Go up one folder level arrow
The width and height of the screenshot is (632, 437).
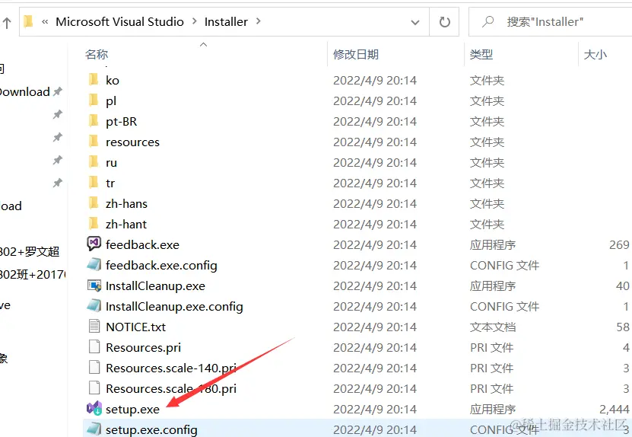(x=7, y=23)
